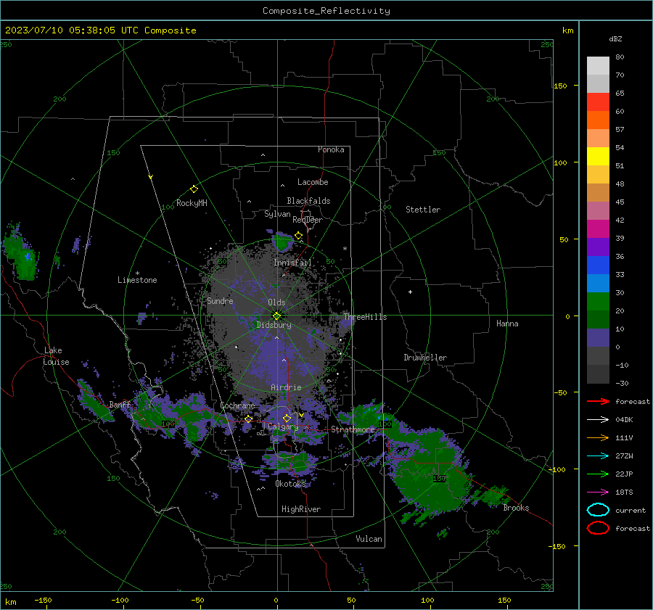Select the light gray 80 dBZ swatch
This screenshot has height=610, width=653.
pos(598,66)
